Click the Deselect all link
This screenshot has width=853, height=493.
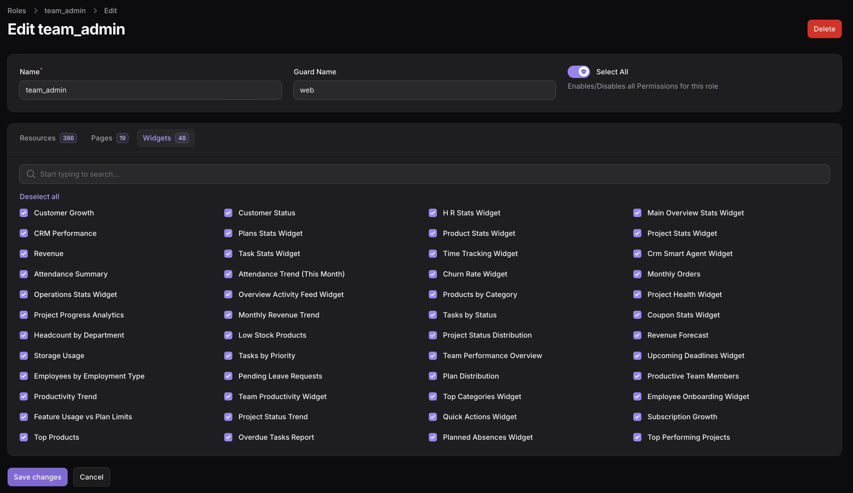coord(39,197)
